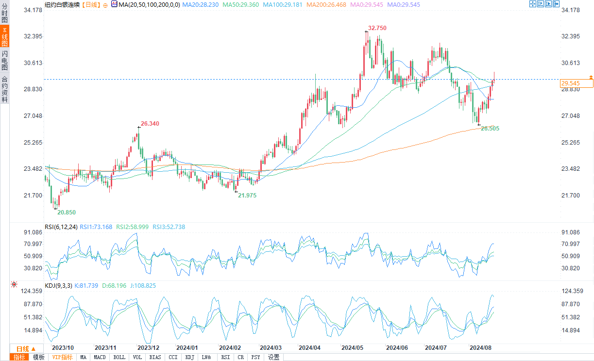Click the MA indicator chart icon beside title
Image resolution: width=594 pixels, height=361 pixels.
[x=114, y=4]
